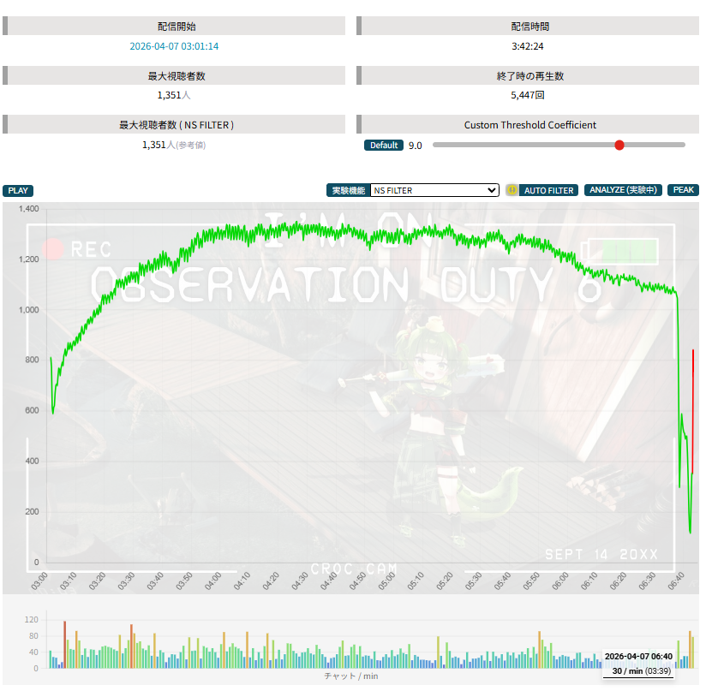The height and width of the screenshot is (691, 706).
Task: Click the 5,447回 play count value
Action: 527,95
